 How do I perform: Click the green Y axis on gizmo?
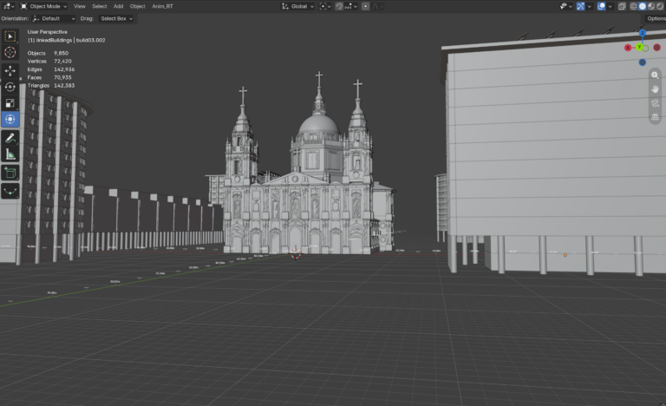click(x=639, y=47)
